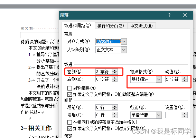
Task: Decrease the 左侧 indent with down arrow
Action: (x=114, y=73)
